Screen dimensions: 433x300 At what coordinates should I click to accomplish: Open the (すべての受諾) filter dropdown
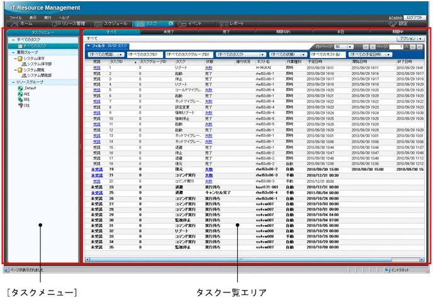click(x=106, y=55)
